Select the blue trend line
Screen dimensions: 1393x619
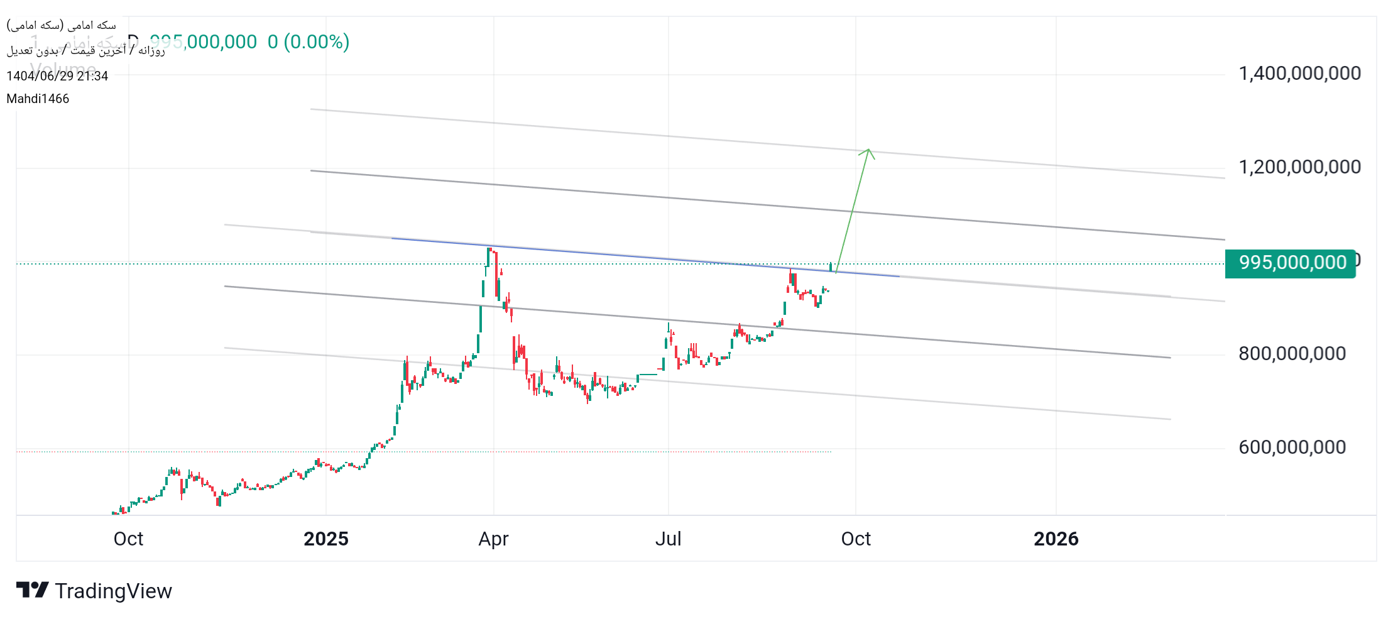[x=628, y=256]
